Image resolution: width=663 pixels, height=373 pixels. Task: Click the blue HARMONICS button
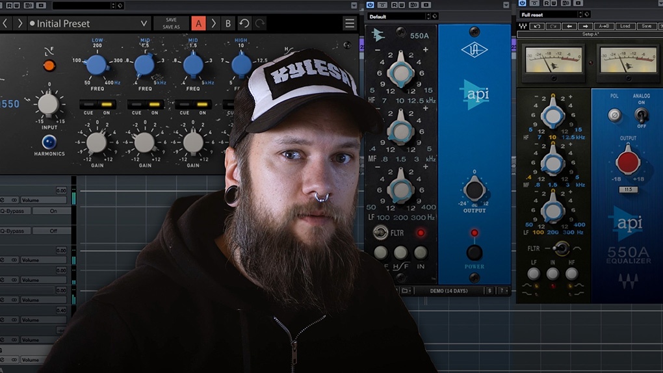tap(49, 142)
